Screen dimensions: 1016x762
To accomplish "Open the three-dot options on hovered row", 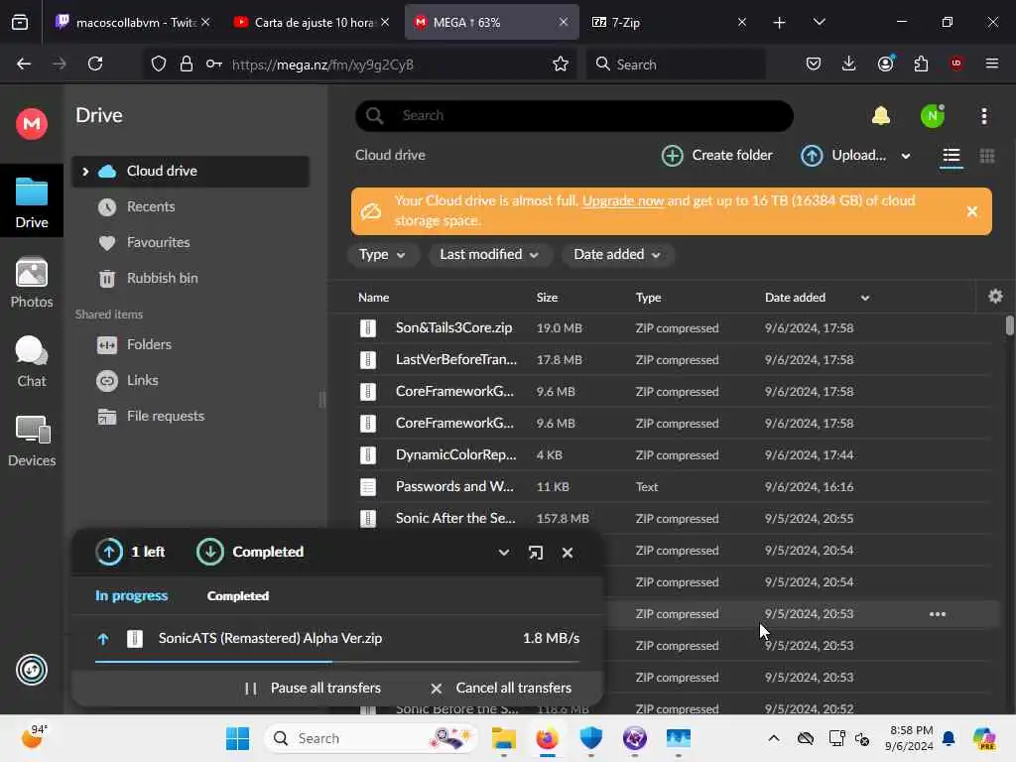I will pos(937,614).
